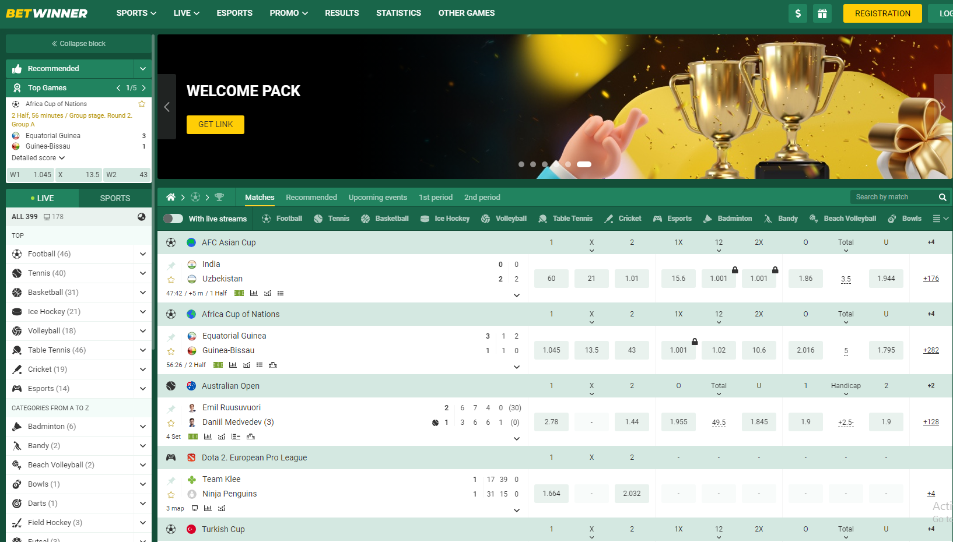Go to previous Top Games page arrow
Image resolution: width=953 pixels, height=542 pixels.
pos(118,88)
